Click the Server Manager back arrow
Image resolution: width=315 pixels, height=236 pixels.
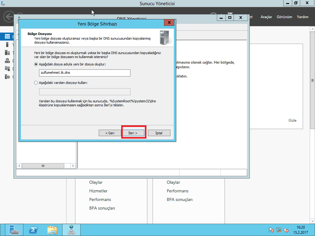[9, 17]
